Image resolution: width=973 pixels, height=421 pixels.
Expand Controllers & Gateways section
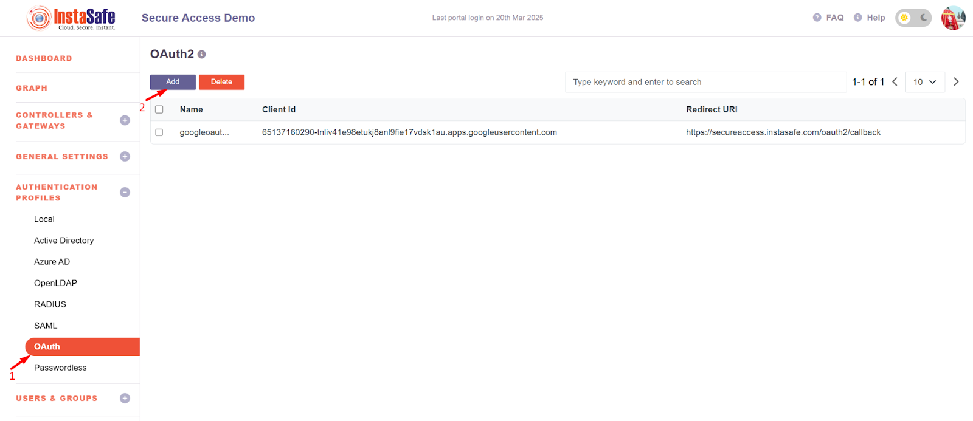(125, 120)
